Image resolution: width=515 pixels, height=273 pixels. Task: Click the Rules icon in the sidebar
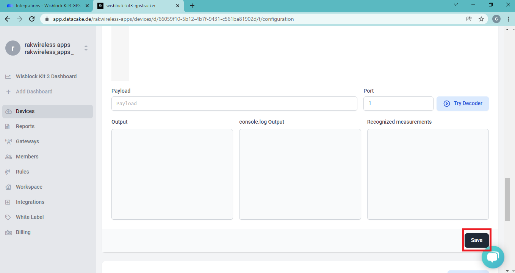8,172
